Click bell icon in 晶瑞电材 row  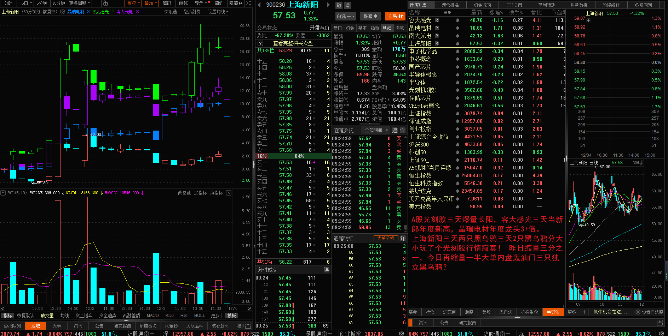457,28
